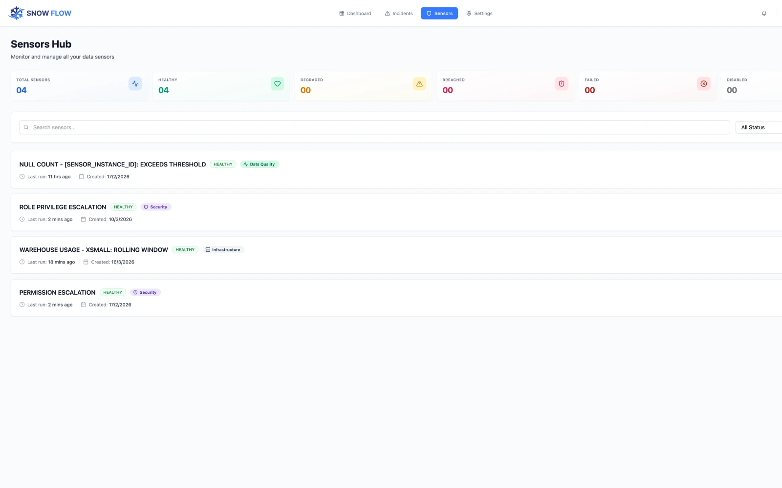Screen dimensions: 782x488
Task: Select the Disabled 00 count
Action: 732,90
